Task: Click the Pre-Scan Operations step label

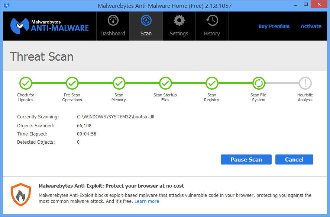Action: click(72, 98)
